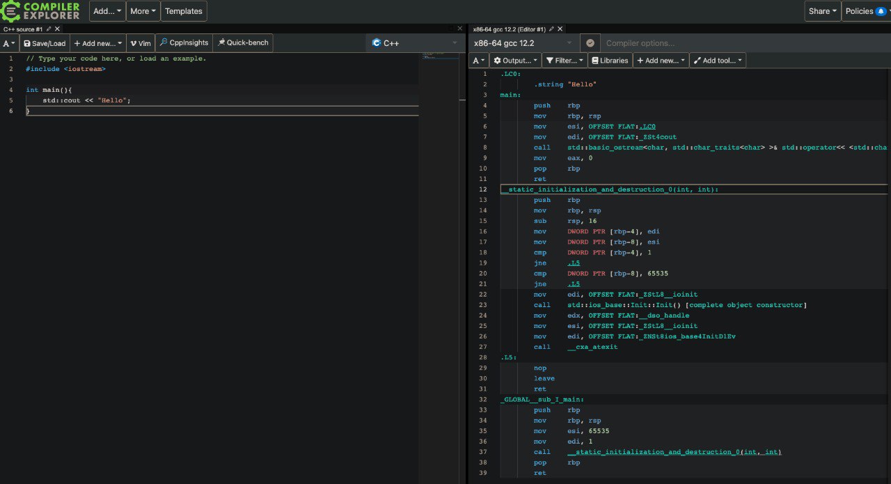Click the Templates button
Viewport: 891px width, 484px height.
pyautogui.click(x=184, y=11)
